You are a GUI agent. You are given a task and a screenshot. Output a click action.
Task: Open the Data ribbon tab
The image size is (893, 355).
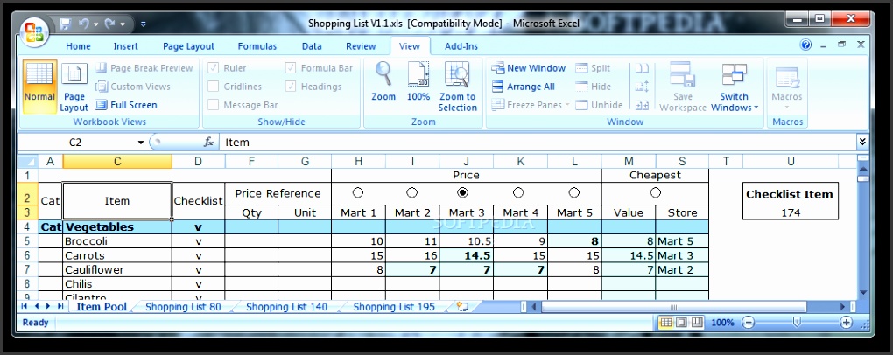coord(312,46)
